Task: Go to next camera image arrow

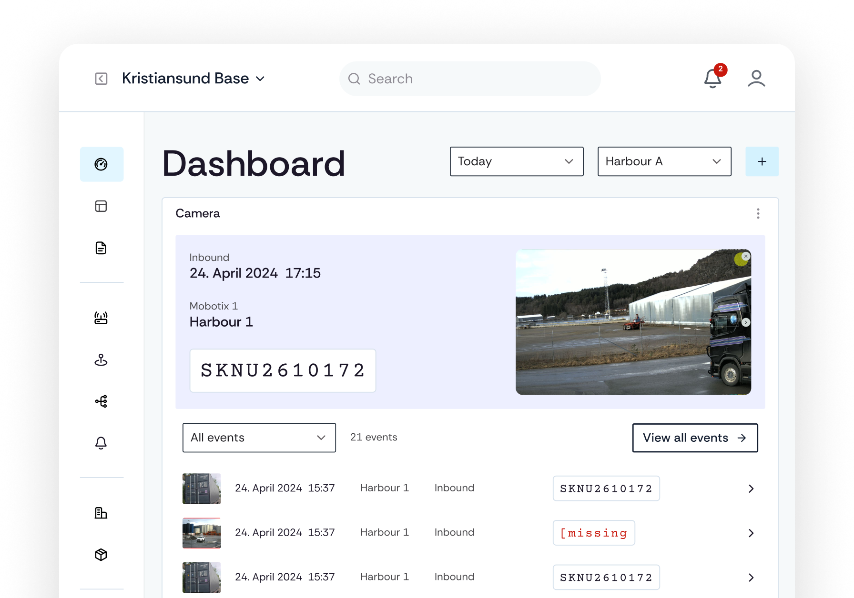Action: [746, 322]
